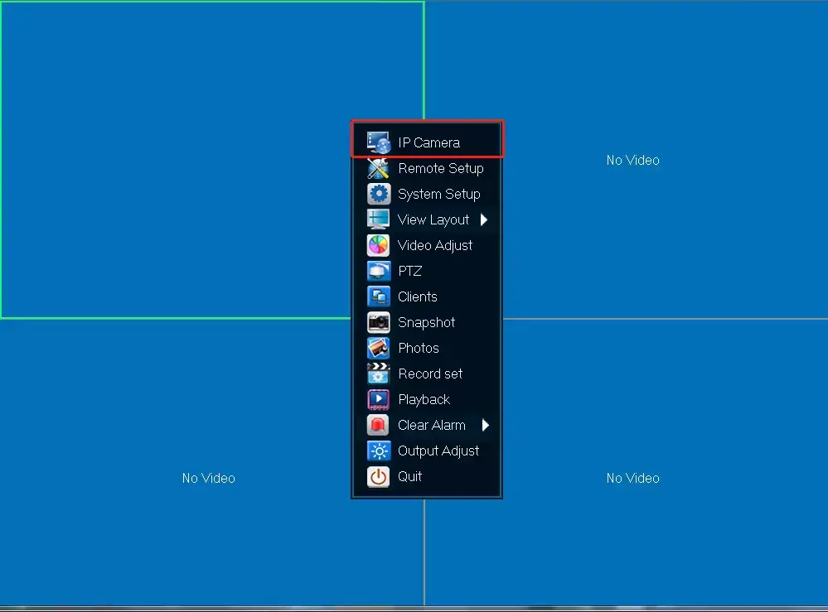Screen dimensions: 828x612
Task: Open the Output Adjust menu entry
Action: coord(427,451)
